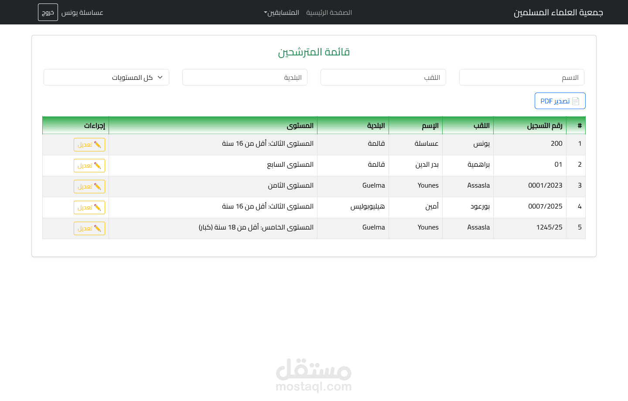Select the surname براهمية cell
Screen dimensions: 628x401
[468, 165]
